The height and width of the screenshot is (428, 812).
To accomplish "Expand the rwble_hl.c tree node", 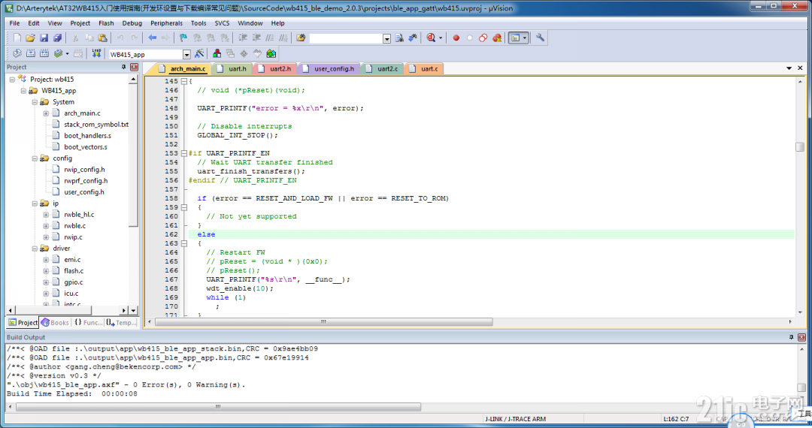I will [46, 215].
